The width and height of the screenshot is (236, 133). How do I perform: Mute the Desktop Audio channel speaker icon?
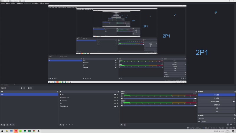pos(122,106)
